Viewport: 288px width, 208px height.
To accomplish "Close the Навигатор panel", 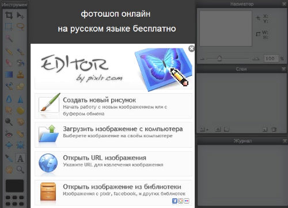I will (284, 4).
